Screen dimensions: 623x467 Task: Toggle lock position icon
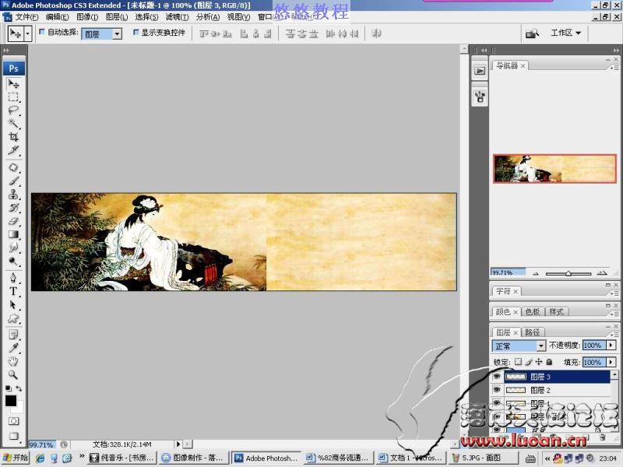(x=539, y=362)
